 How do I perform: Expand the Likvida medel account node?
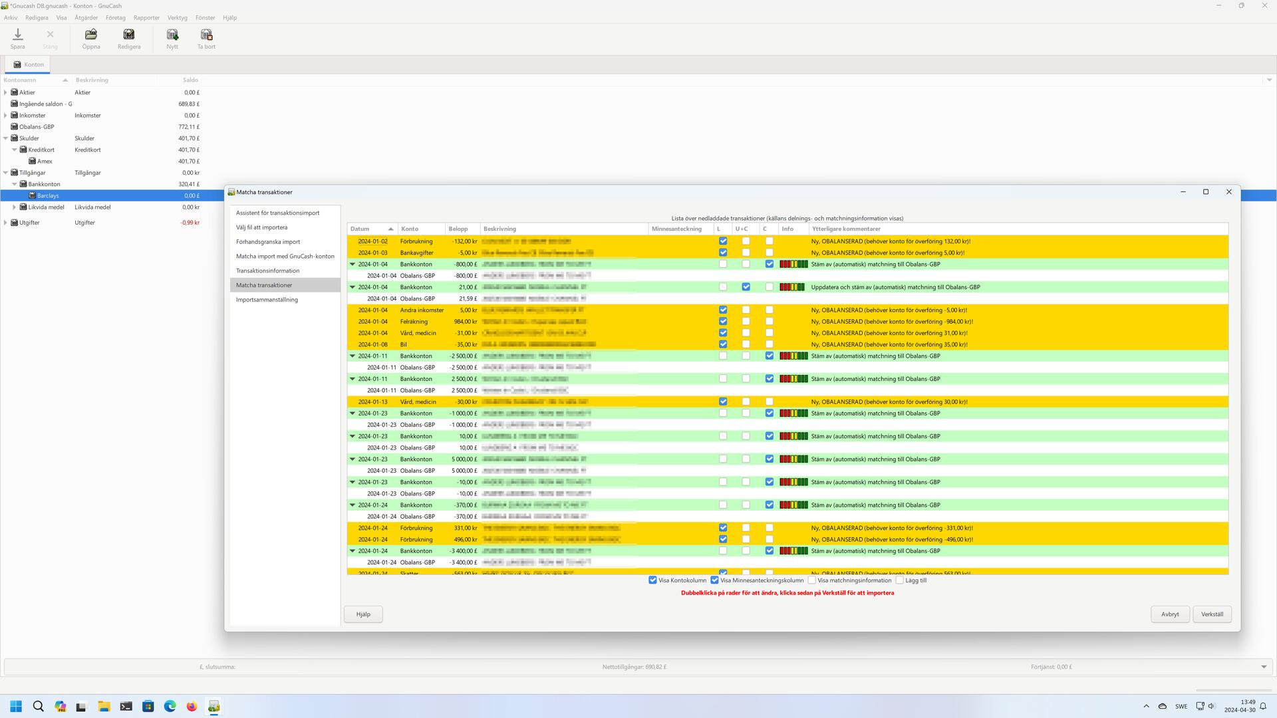[15, 207]
